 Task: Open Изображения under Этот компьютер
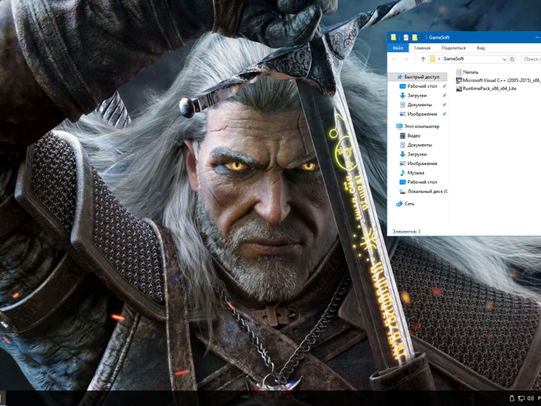[x=418, y=164]
